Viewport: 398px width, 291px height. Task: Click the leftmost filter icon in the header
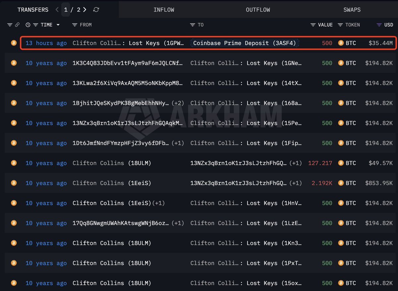10,24
